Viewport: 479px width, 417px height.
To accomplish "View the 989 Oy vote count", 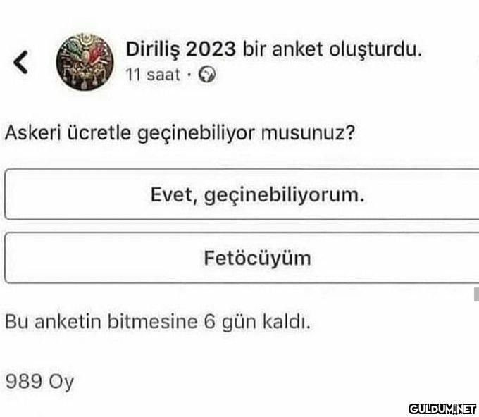I will pyautogui.click(x=39, y=382).
